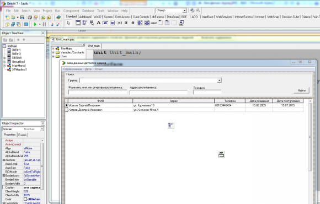Pick the MainMenu component icon in palette
This screenshot has height=204, width=320.
click(x=85, y=23)
